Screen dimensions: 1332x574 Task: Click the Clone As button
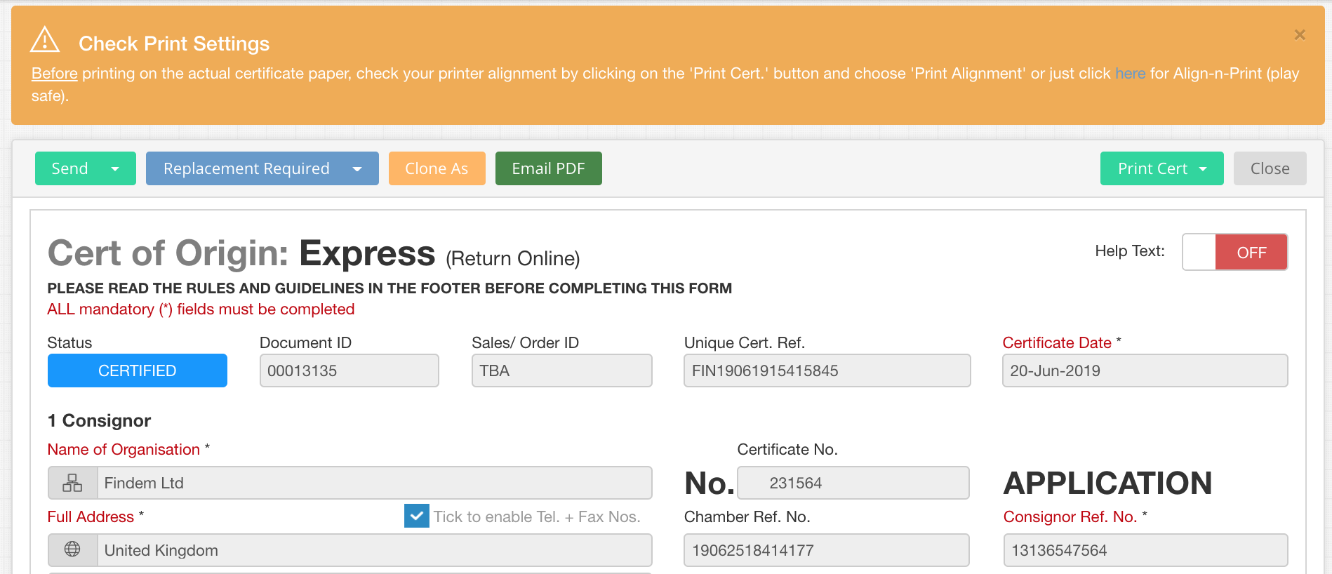(437, 168)
